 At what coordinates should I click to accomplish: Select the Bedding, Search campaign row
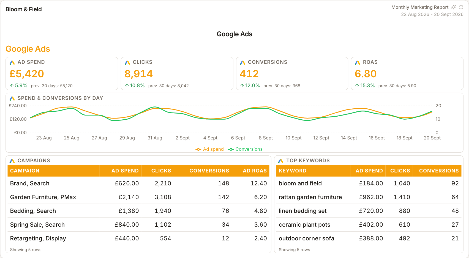(x=138, y=211)
